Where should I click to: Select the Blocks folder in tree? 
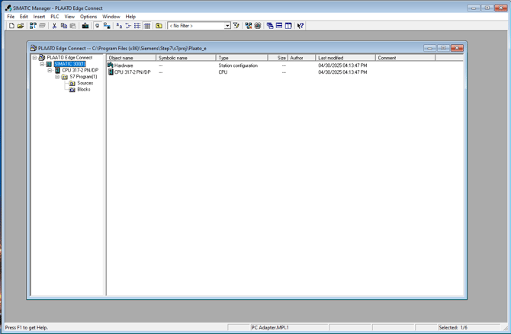(84, 90)
